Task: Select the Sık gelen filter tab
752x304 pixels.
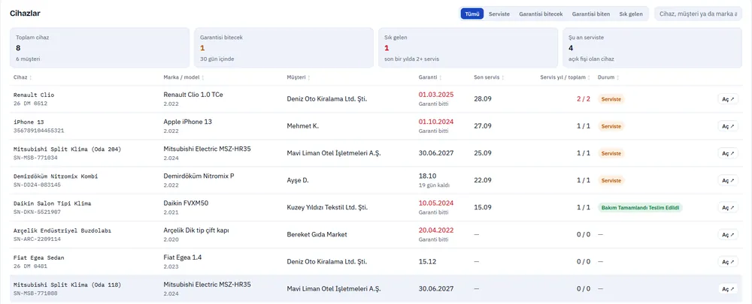Action: point(631,14)
